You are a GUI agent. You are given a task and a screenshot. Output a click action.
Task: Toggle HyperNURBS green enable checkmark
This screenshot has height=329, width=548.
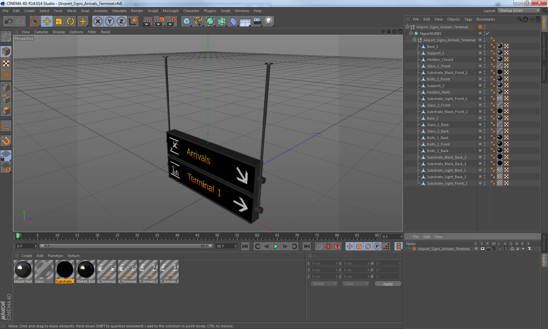pyautogui.click(x=488, y=34)
